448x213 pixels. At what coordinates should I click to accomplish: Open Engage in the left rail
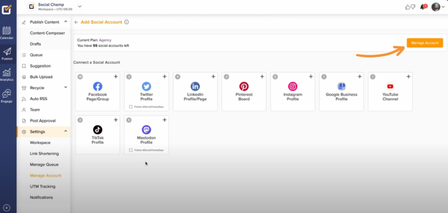[7, 96]
